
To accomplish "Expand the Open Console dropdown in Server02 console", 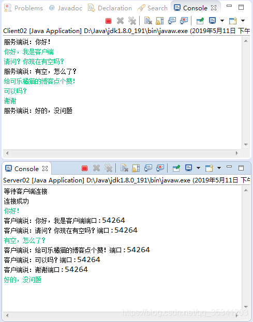I will 219,168.
